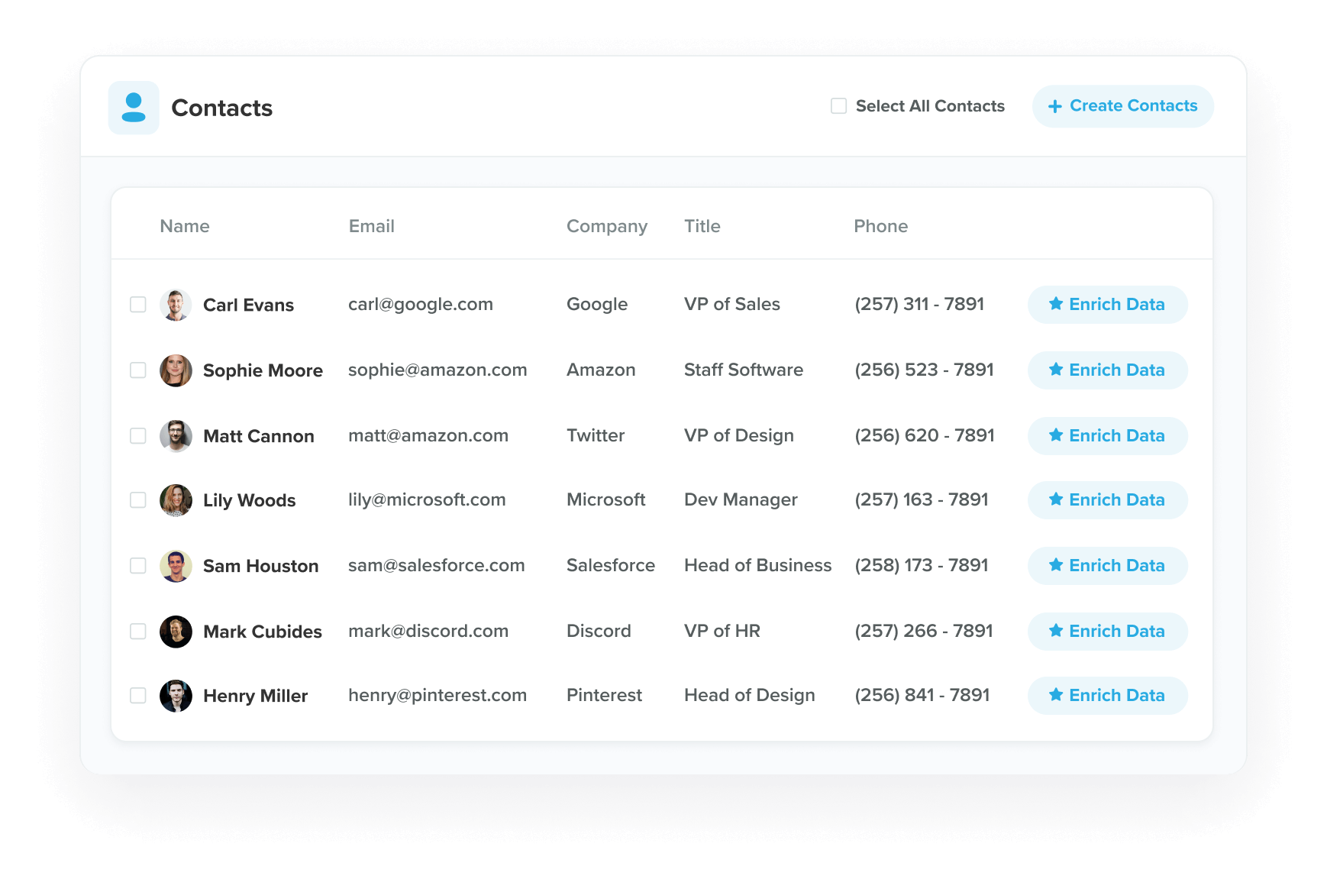
Task: Enrich data for Henry Miller
Action: [1107, 696]
